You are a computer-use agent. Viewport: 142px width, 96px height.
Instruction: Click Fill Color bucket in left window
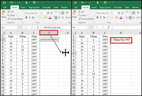click(x=45, y=17)
